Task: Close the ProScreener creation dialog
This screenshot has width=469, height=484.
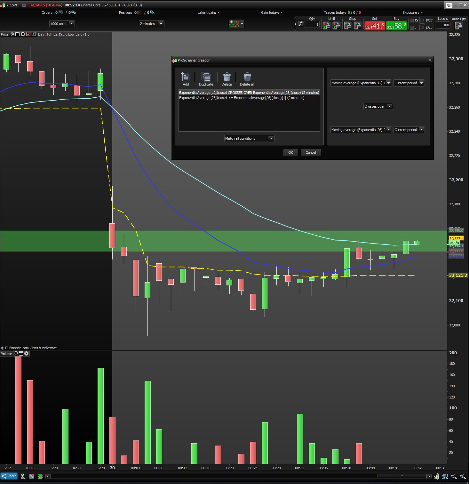Action: [430, 60]
